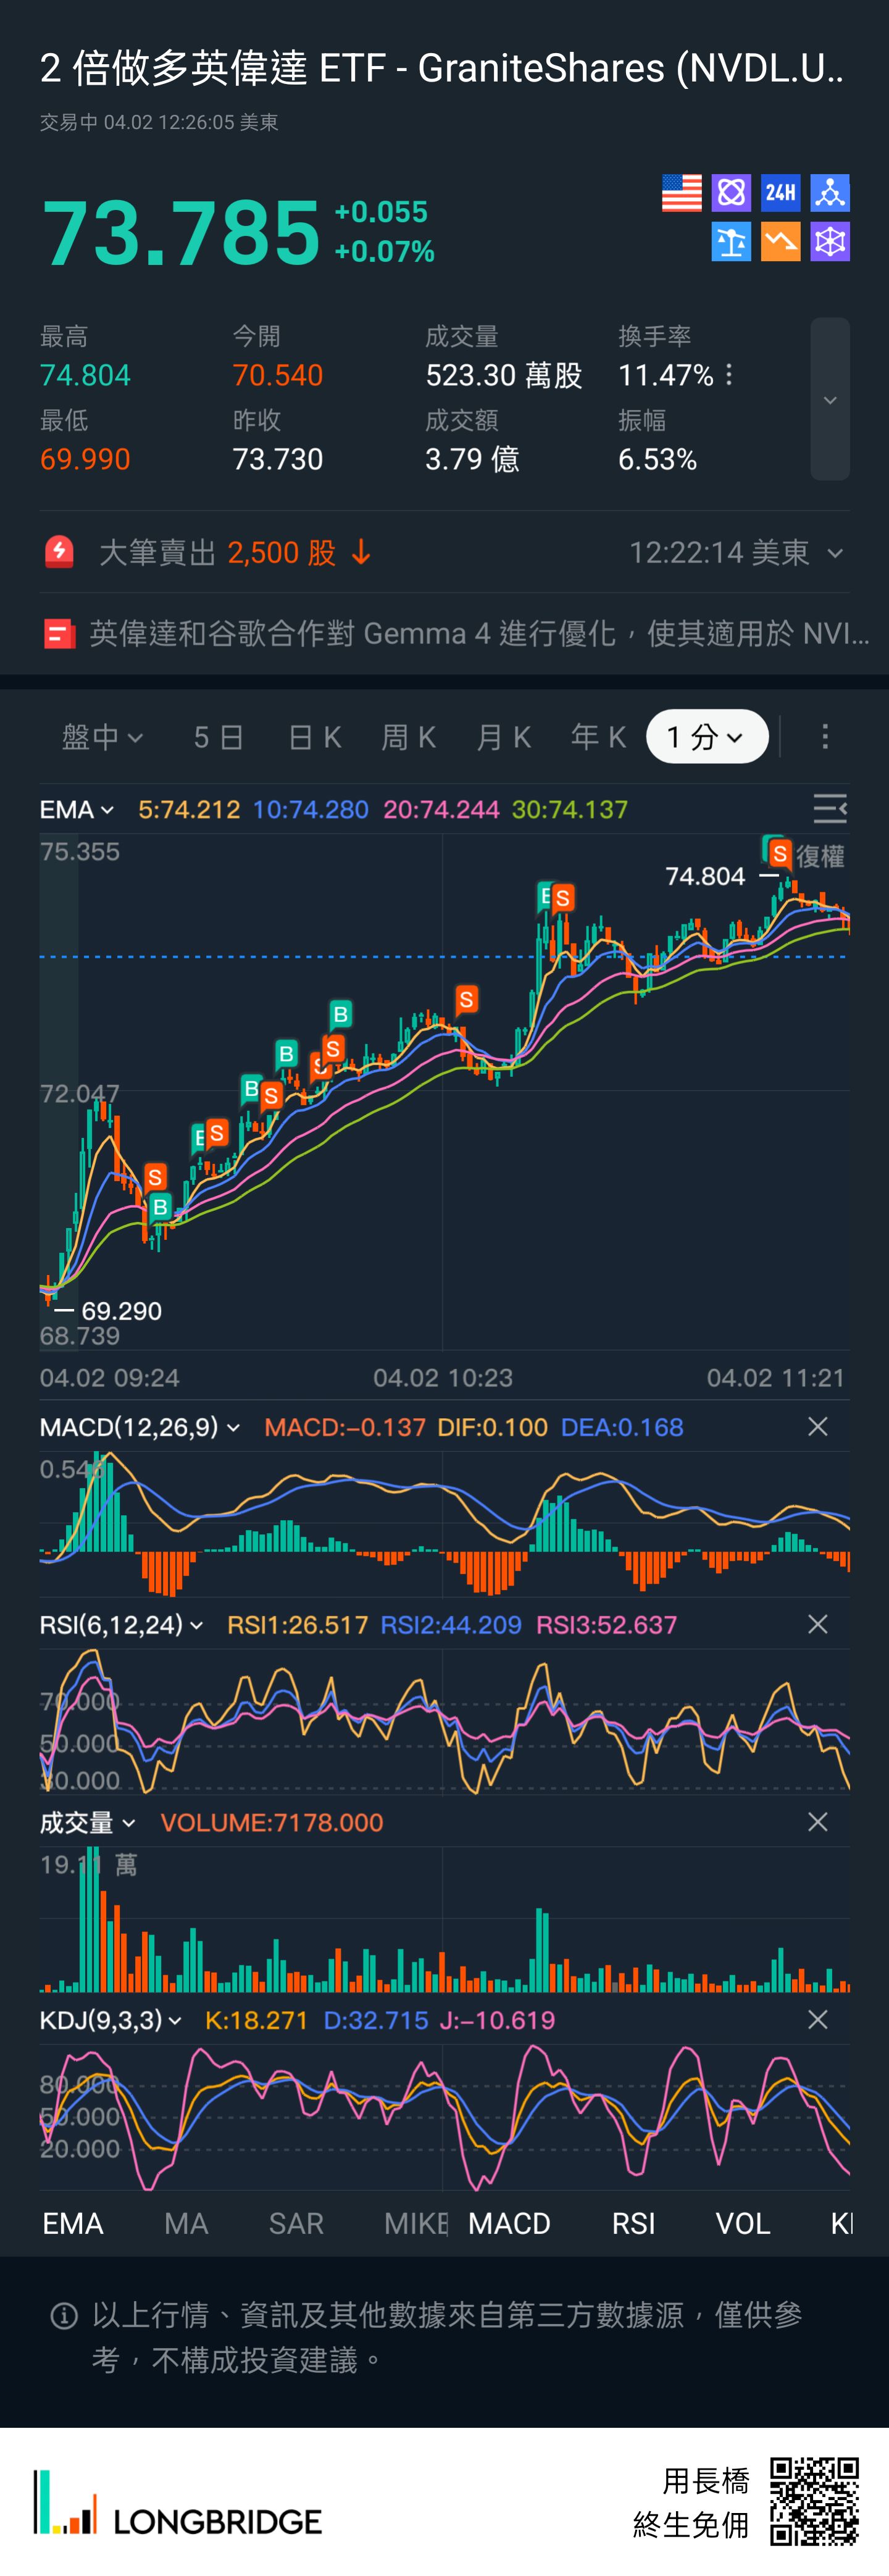Tap the blue balance scale icon
Screen dimensions: 889x2576
click(731, 242)
